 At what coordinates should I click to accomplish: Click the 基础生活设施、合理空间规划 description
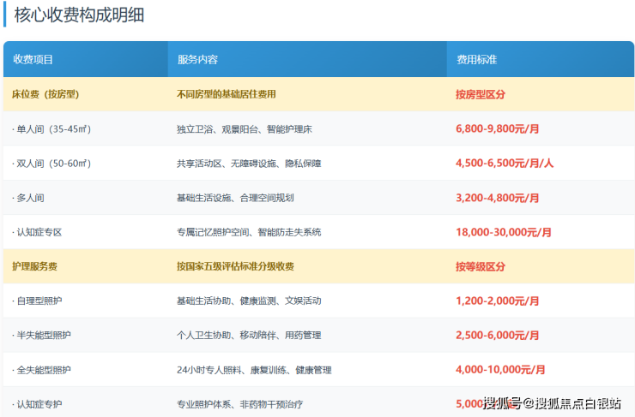(x=235, y=198)
